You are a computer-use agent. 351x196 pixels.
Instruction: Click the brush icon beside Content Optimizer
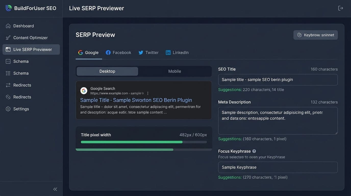[8, 38]
